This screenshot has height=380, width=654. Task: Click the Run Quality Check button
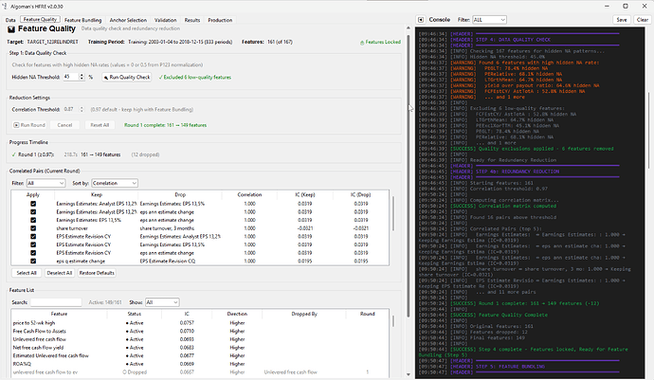click(x=127, y=77)
